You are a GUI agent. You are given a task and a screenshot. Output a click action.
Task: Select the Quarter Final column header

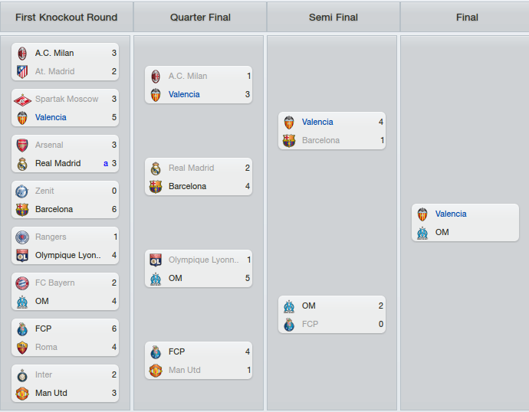point(200,17)
